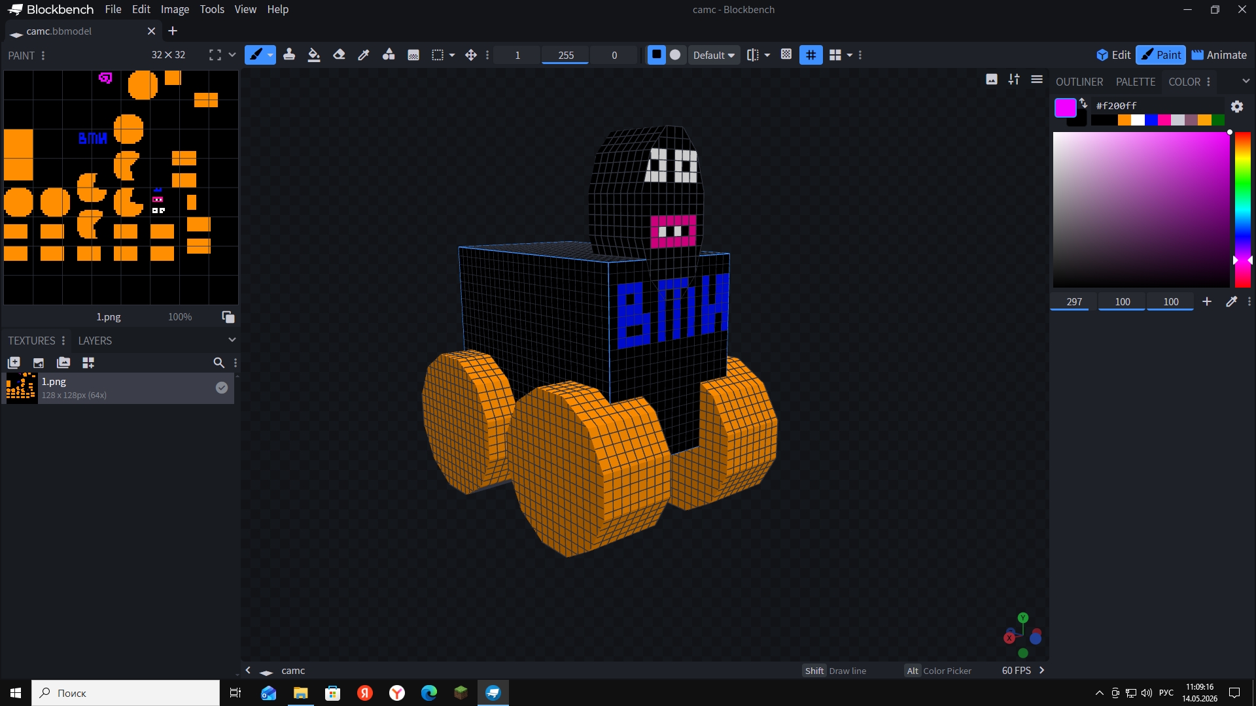
Task: Close the camc.bbmodel tab
Action: point(151,31)
